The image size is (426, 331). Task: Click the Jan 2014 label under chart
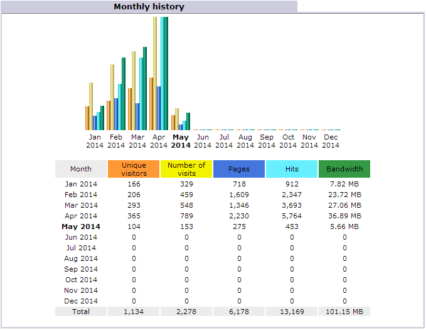click(x=95, y=141)
